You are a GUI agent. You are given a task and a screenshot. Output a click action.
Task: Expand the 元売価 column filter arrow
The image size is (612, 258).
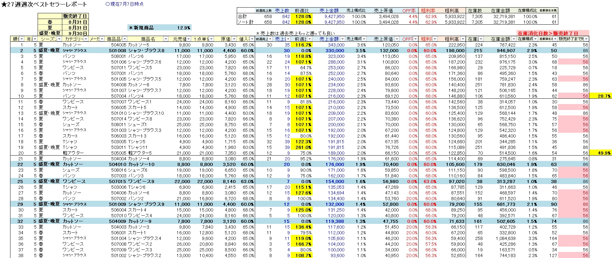click(189, 39)
